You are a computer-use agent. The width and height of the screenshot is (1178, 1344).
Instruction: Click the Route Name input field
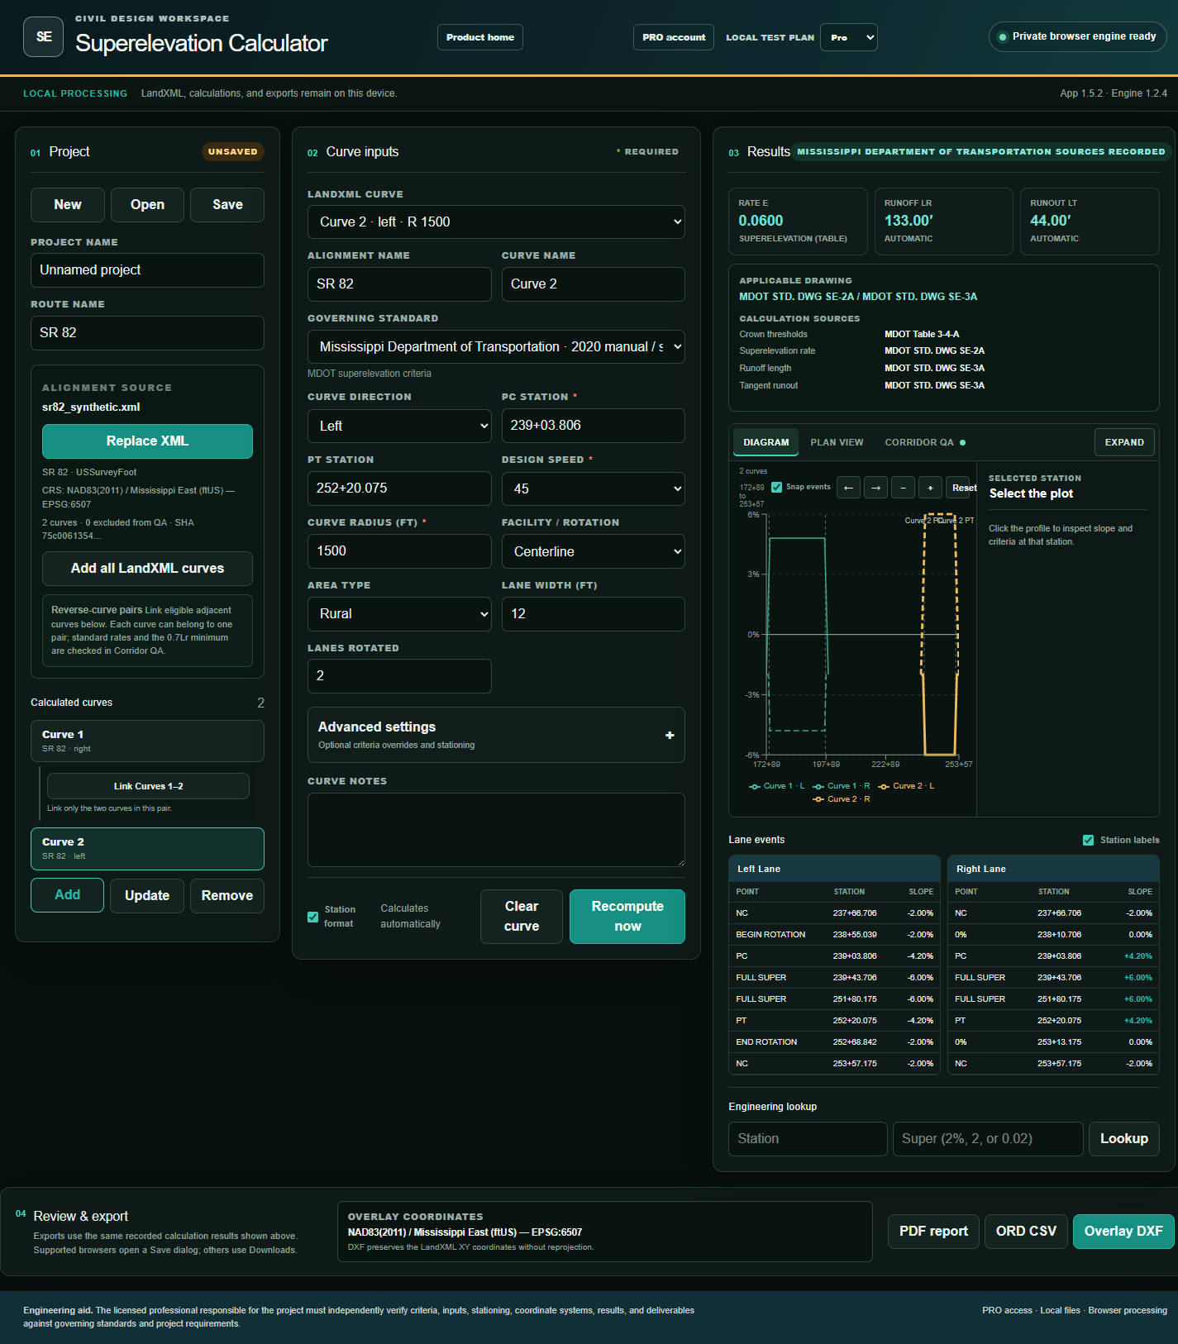(x=147, y=333)
